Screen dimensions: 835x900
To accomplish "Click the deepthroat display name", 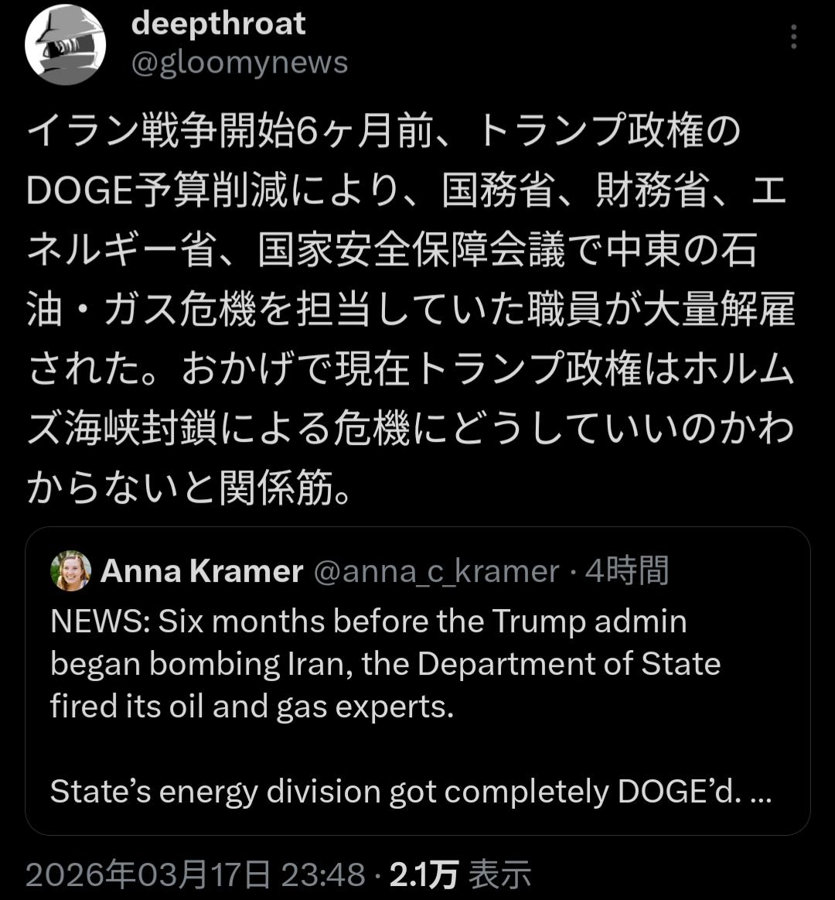I will click(x=219, y=24).
